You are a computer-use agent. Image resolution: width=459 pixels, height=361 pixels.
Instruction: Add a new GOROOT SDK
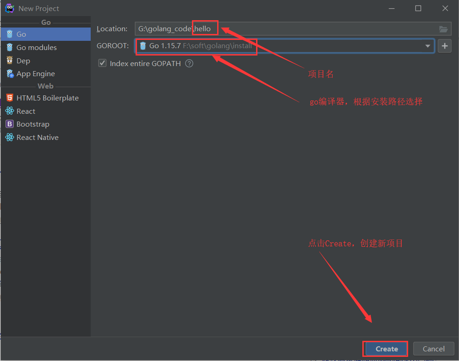444,46
